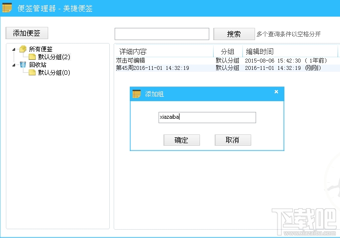Sort by 分组 column header
Screen dimensions: 340x238
click(228, 51)
